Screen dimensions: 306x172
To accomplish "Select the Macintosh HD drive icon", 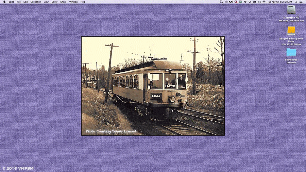I will point(291,10).
